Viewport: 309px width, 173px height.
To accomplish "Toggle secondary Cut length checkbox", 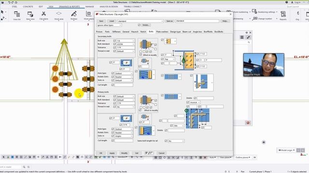I will click(x=112, y=85).
